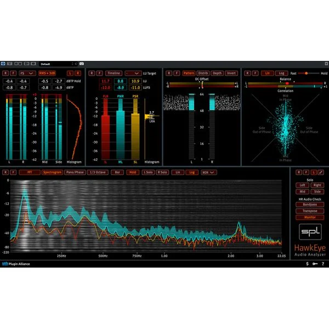Click the Plugin Alliance logo
Viewport: 329px width, 329px height.
point(16,264)
